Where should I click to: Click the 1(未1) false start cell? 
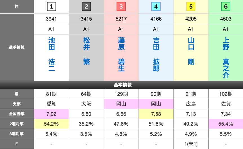191,144
